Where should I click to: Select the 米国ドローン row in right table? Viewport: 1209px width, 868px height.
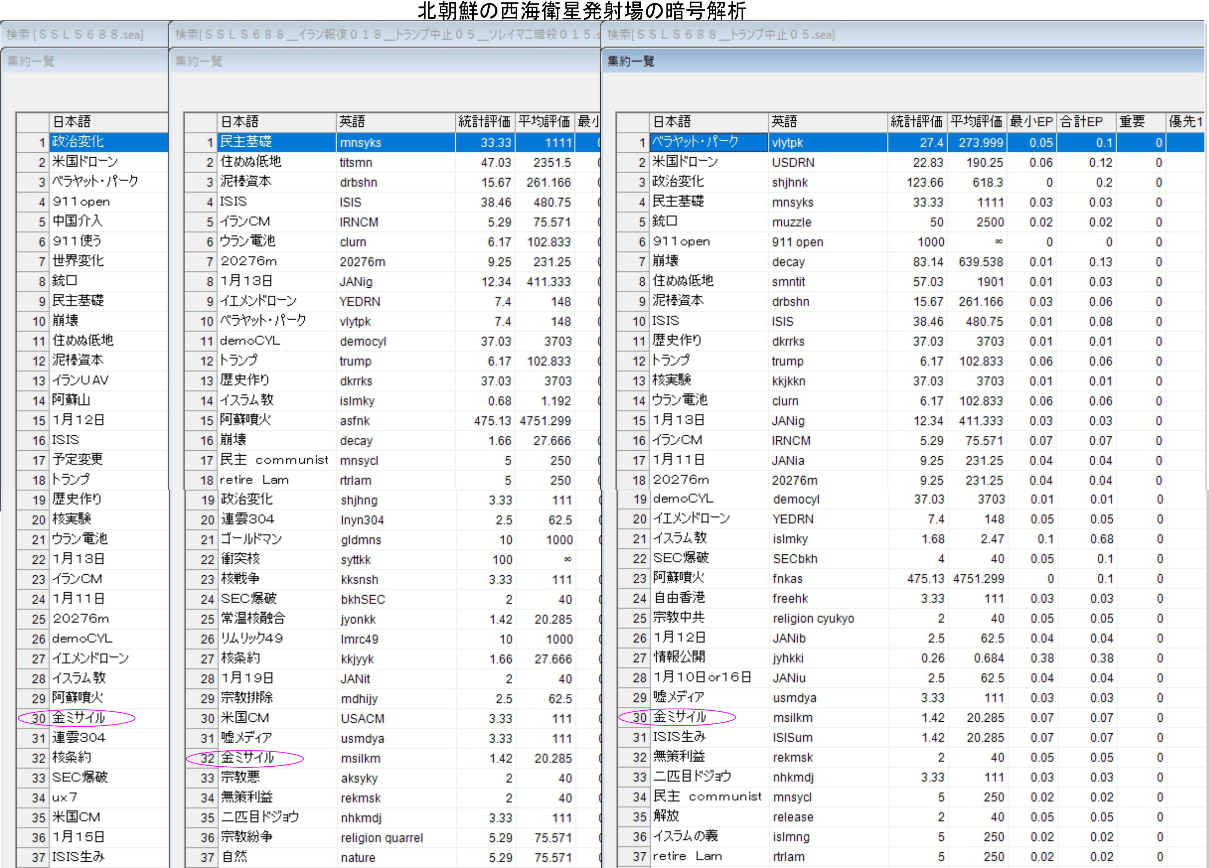[686, 162]
